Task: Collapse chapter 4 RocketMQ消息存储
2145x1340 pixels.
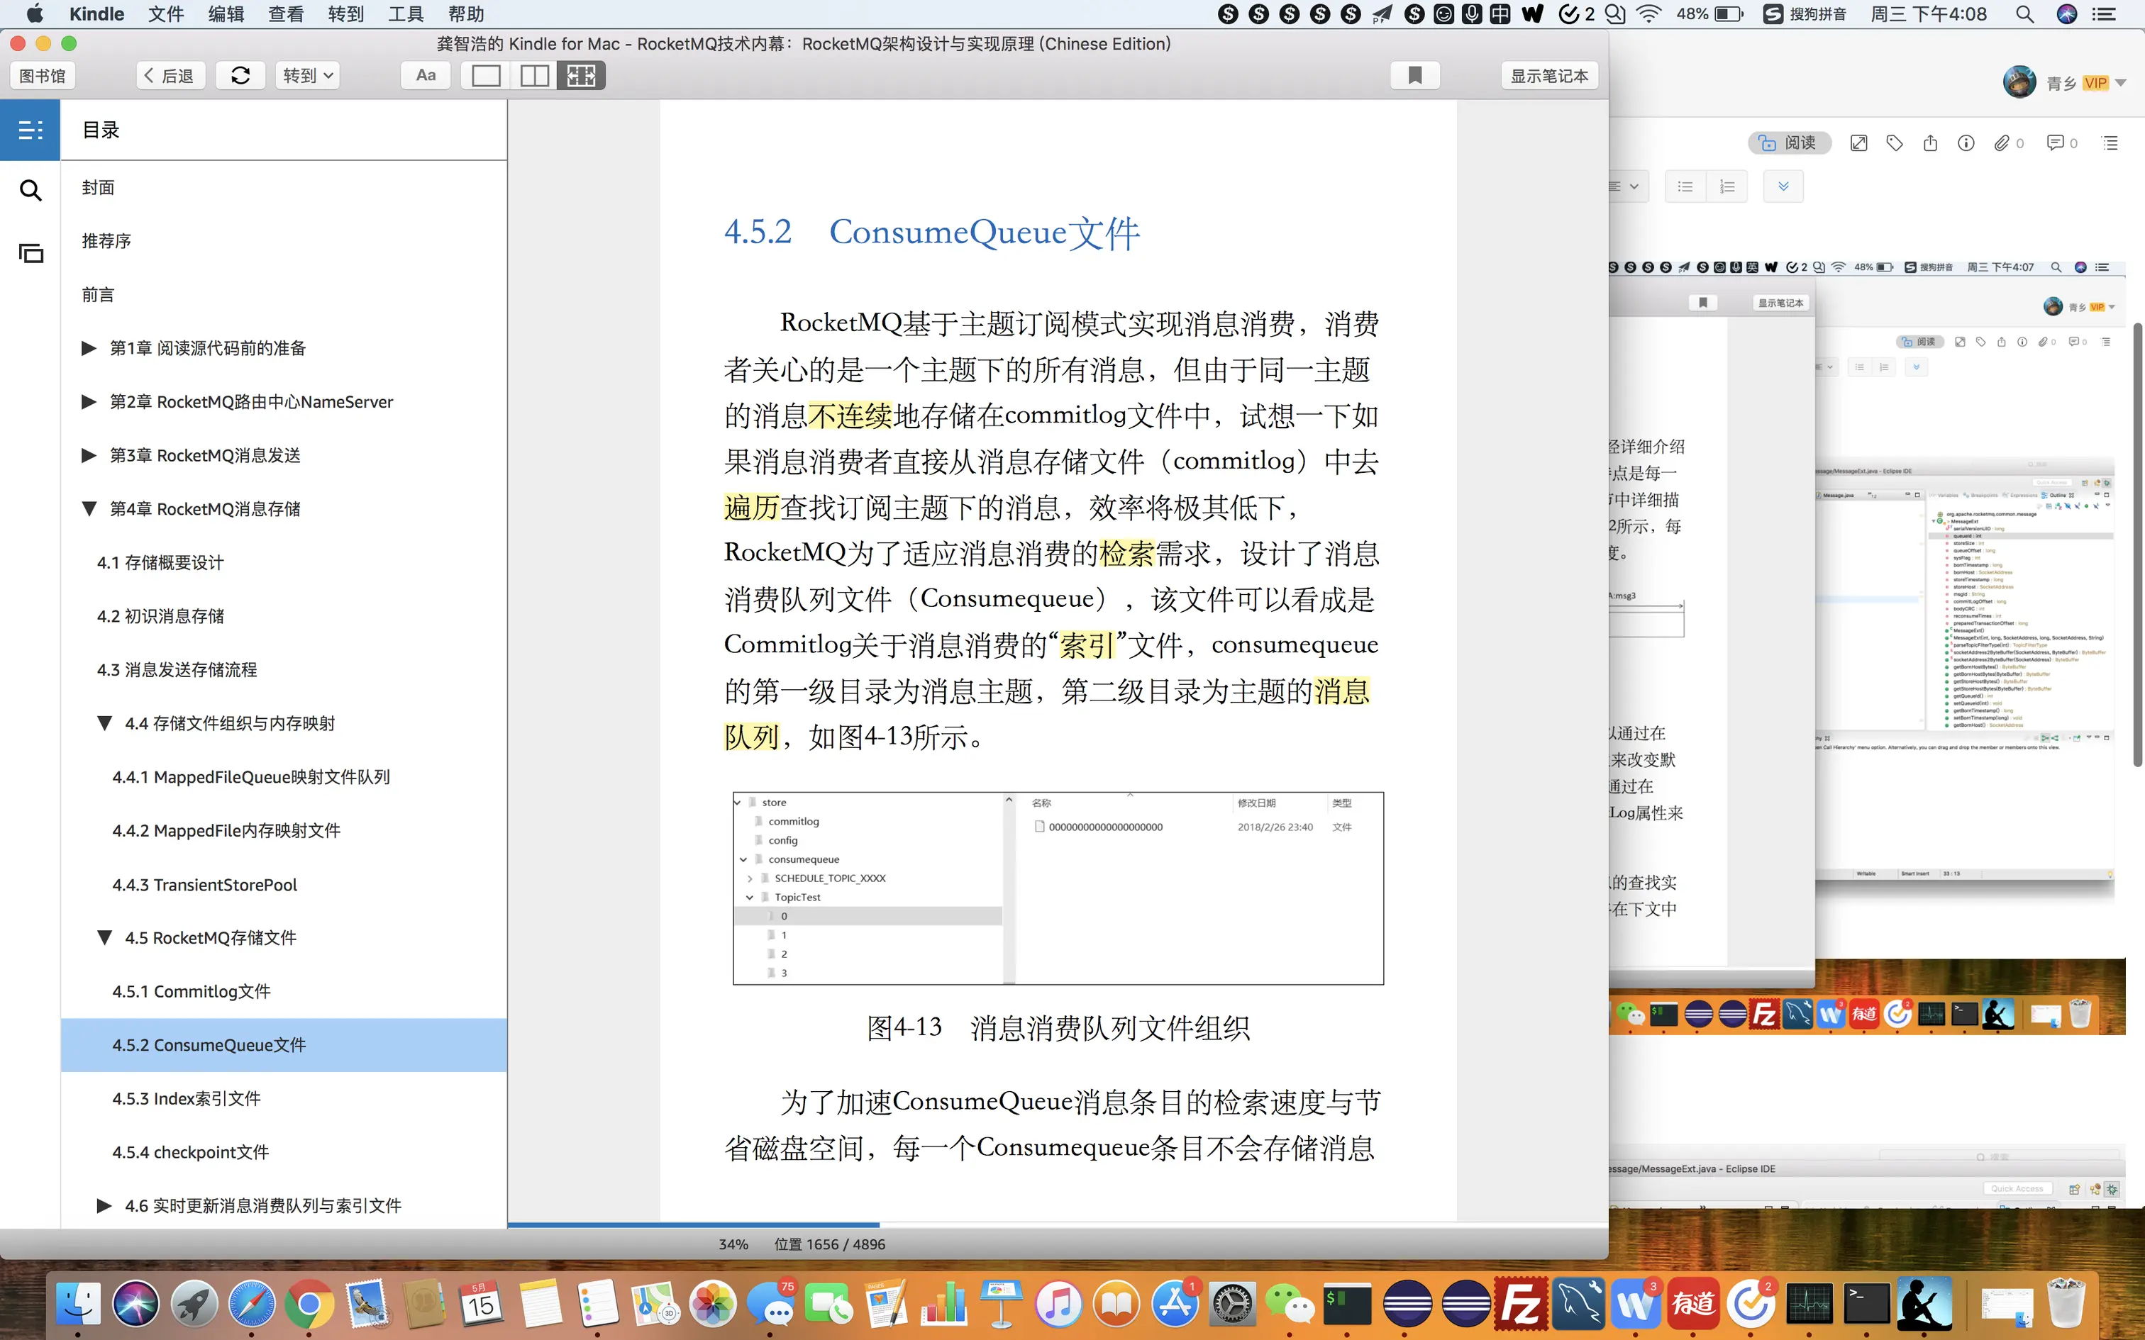Action: point(89,509)
